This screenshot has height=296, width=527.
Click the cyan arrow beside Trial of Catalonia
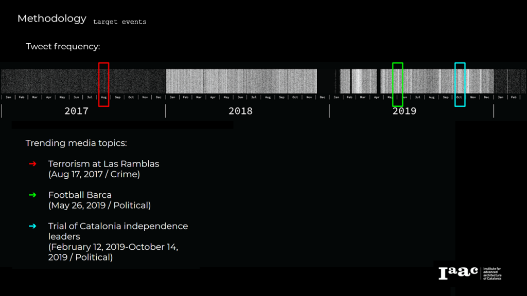(32, 226)
